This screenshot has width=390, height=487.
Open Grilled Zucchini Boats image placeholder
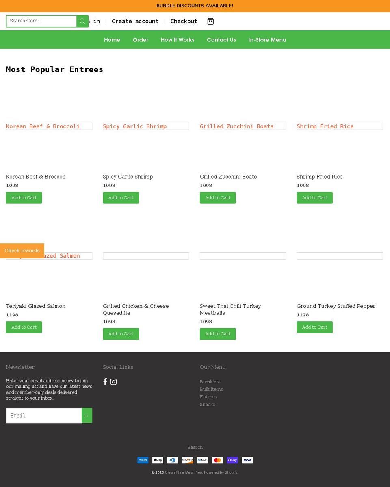[243, 126]
